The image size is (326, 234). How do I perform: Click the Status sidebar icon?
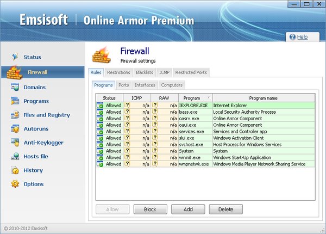coord(15,57)
